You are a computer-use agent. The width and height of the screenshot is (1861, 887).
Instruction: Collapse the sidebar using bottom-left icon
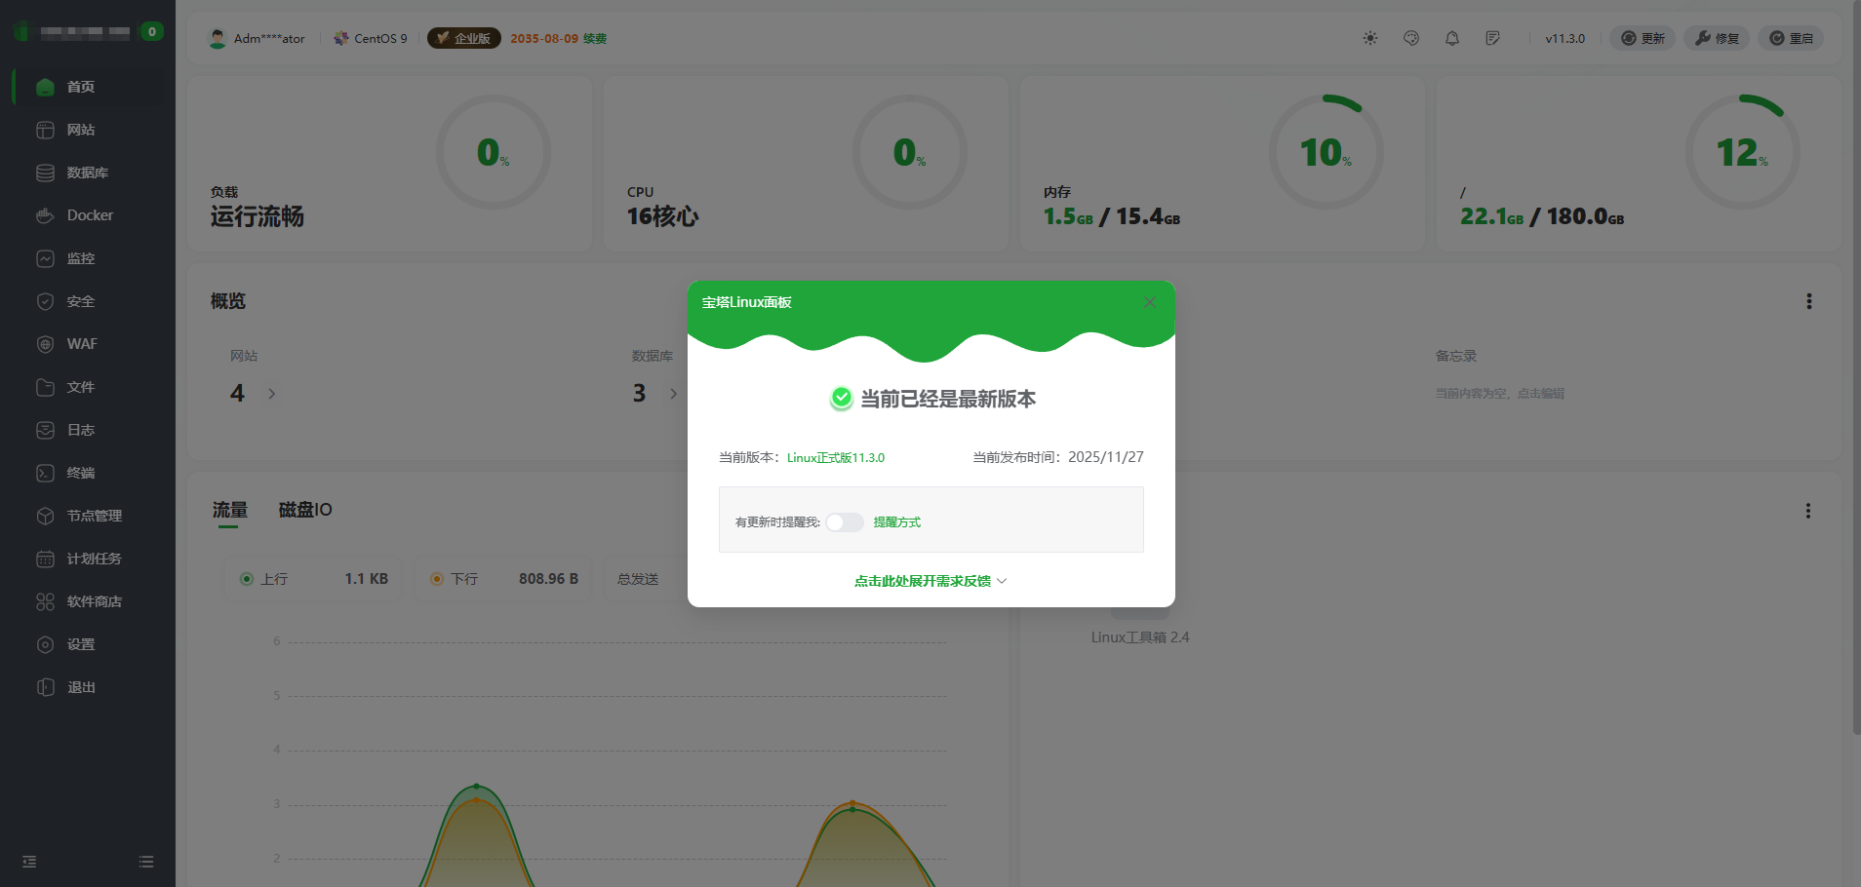coord(29,862)
